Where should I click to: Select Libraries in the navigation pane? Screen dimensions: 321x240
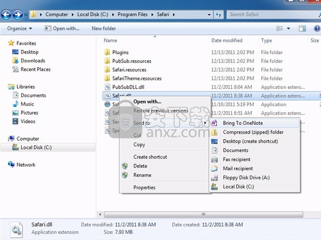click(x=26, y=87)
